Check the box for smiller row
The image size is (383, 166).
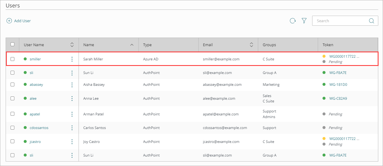[x=12, y=59]
